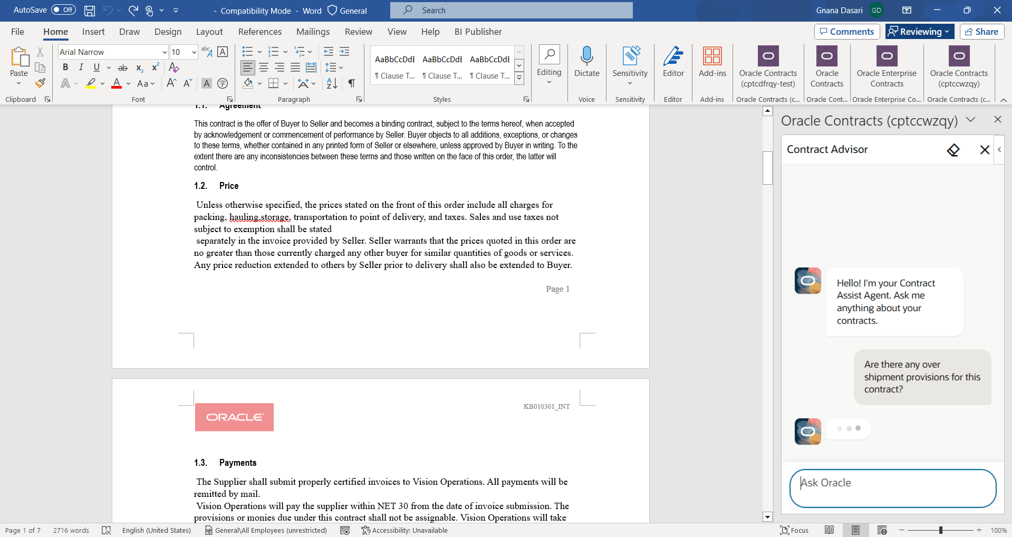The image size is (1012, 537).
Task: Click the Paste button
Action: pyautogui.click(x=19, y=66)
